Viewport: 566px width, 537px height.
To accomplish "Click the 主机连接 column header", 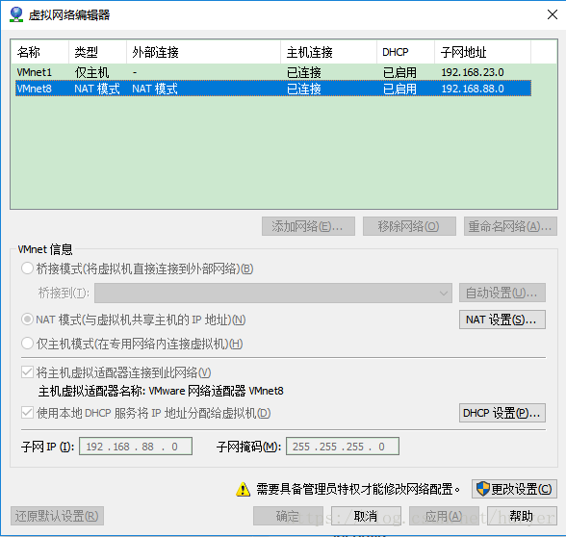I will [329, 52].
